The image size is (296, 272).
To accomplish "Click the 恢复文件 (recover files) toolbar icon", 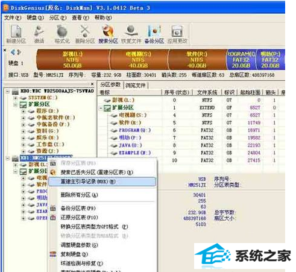I will coord(131,34).
